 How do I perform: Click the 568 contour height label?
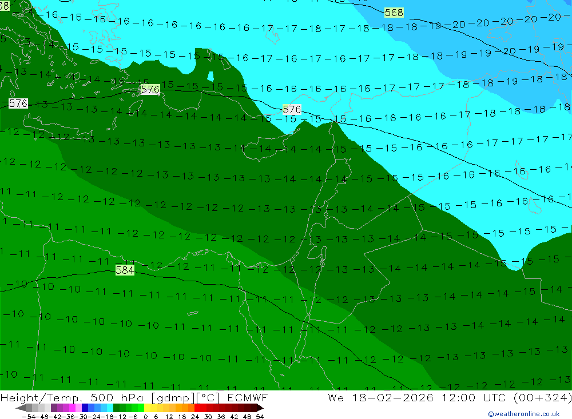coord(394,13)
